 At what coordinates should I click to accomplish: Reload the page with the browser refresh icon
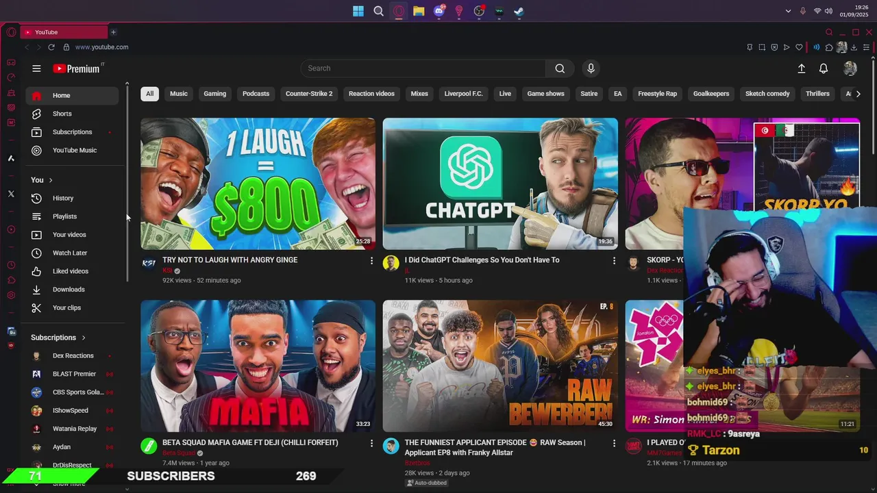coord(51,47)
